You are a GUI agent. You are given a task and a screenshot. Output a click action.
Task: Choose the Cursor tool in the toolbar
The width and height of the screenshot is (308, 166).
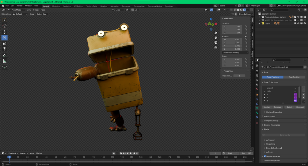pyautogui.click(x=5, y=26)
